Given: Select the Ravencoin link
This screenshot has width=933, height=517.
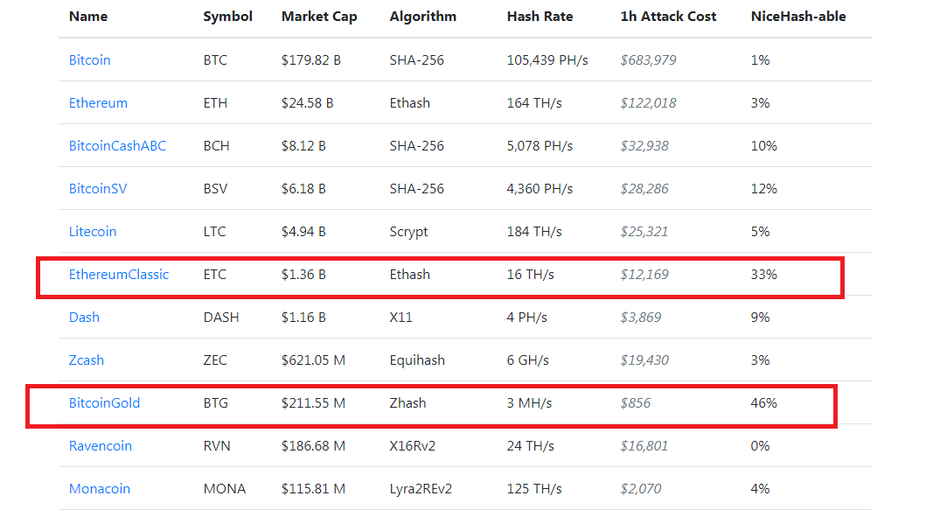Looking at the screenshot, I should 101,446.
